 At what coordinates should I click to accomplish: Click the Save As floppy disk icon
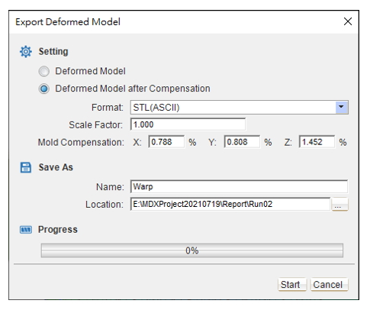26,167
